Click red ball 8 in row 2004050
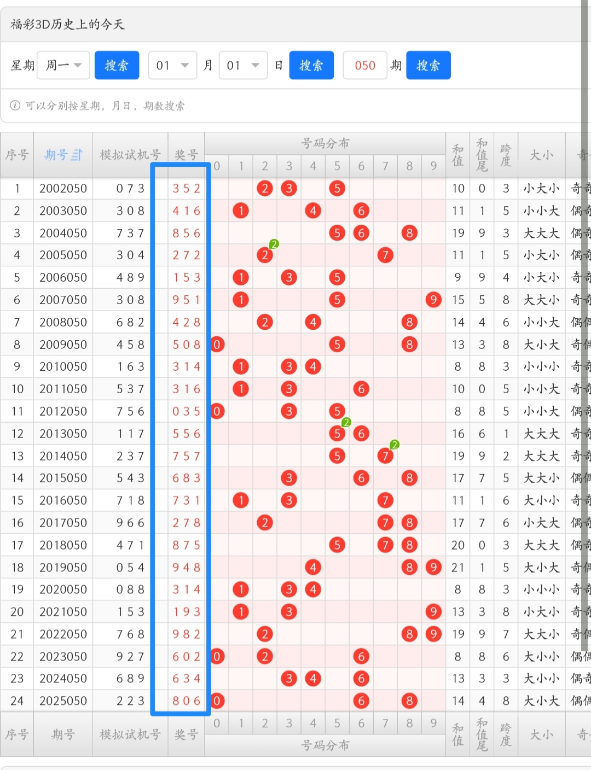Image resolution: width=591 pixels, height=770 pixels. coord(409,233)
